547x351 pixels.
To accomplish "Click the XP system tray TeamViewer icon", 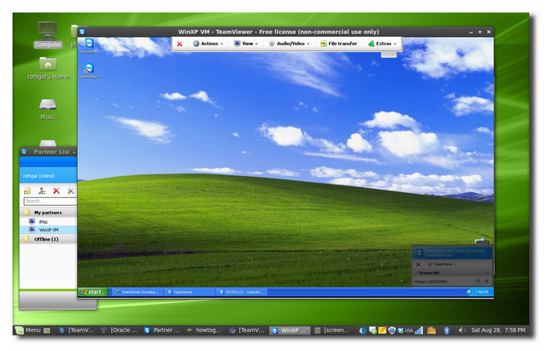I will [469, 292].
